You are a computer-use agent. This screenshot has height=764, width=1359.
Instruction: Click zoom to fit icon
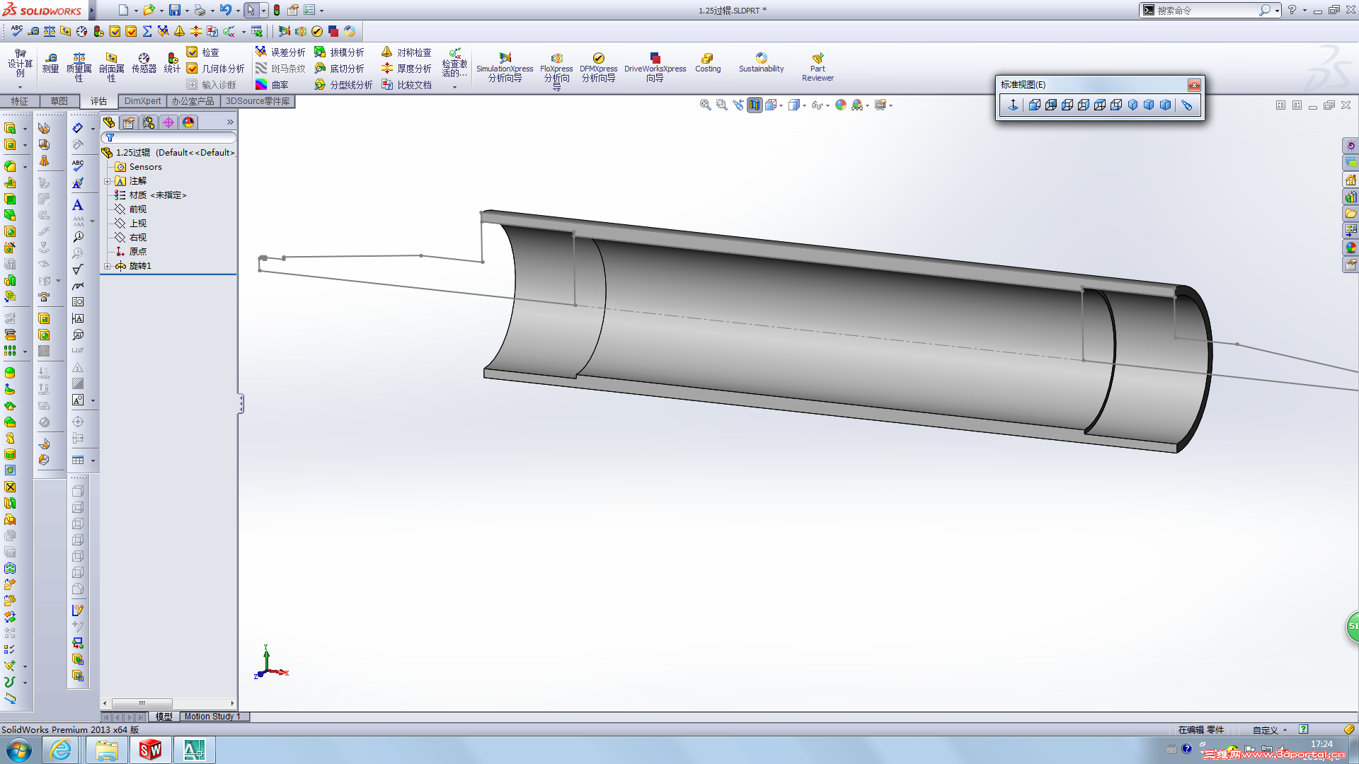coord(705,105)
